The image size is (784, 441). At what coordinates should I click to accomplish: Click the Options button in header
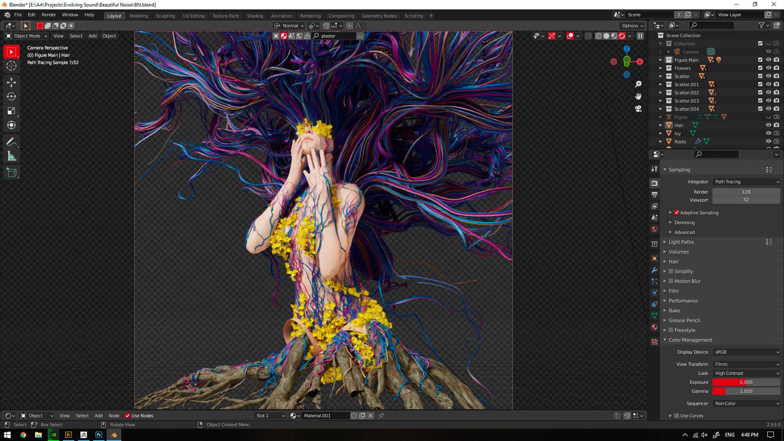coord(633,26)
